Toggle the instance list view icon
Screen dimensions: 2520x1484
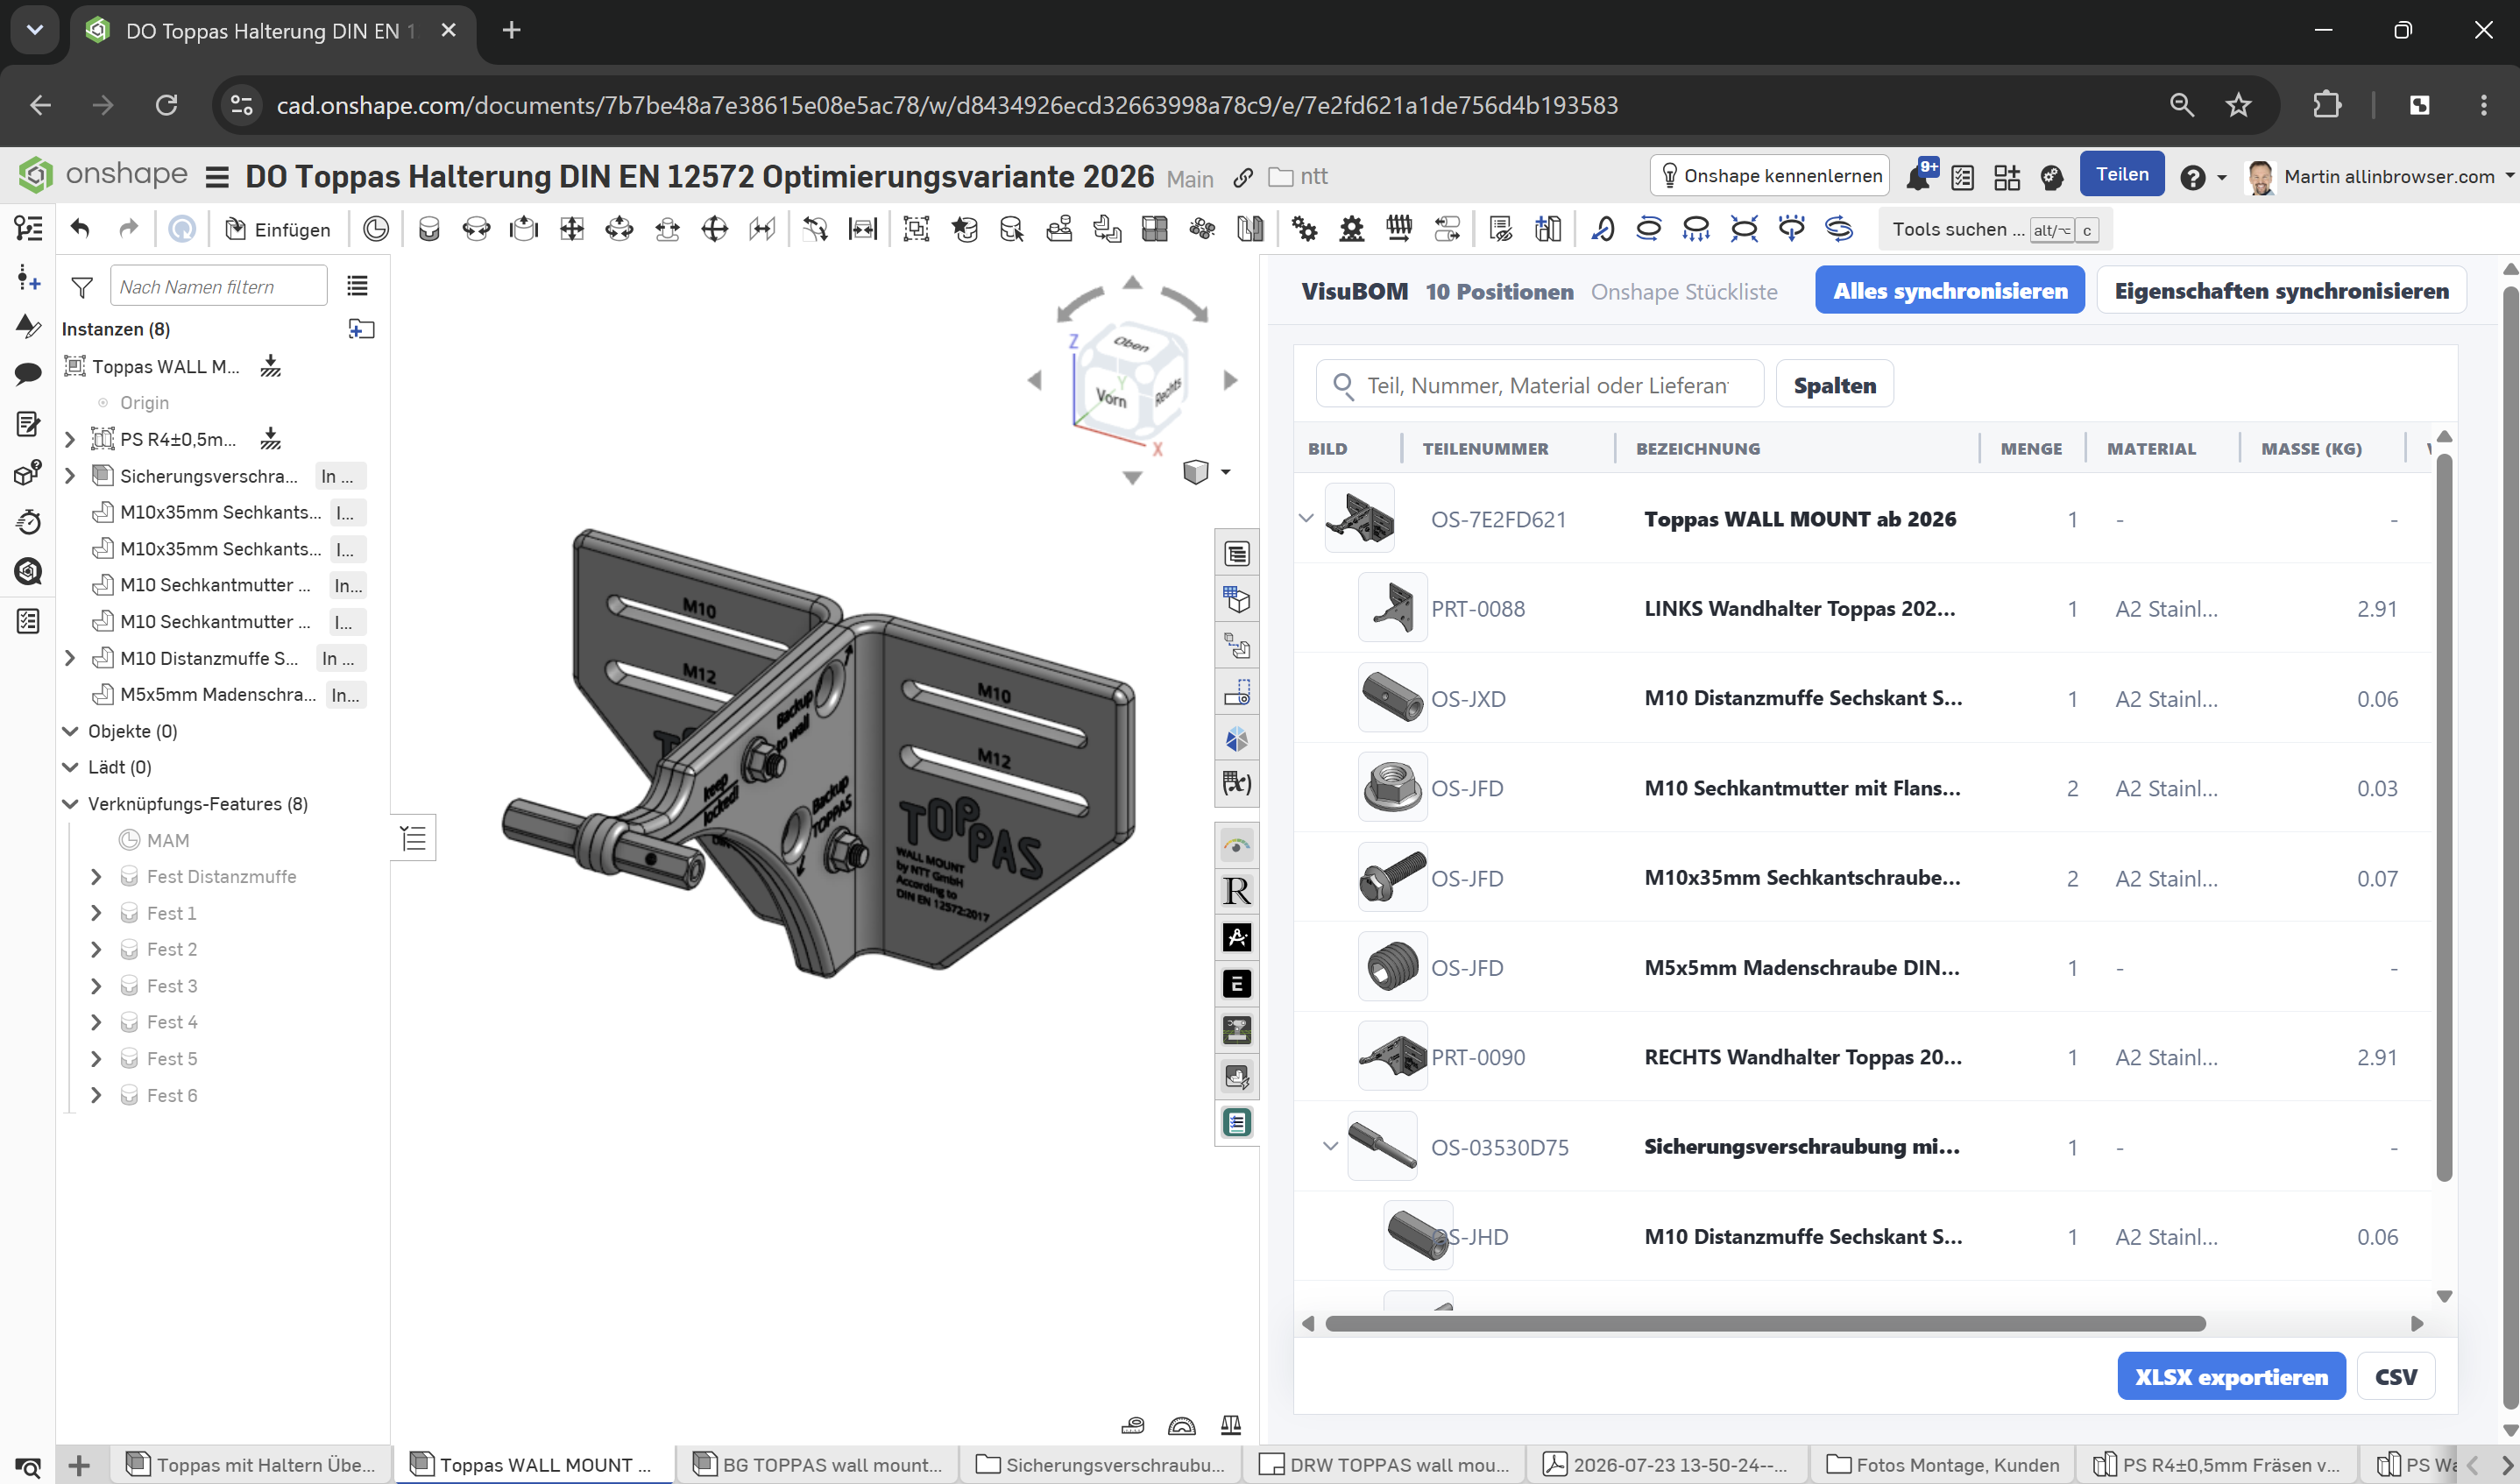click(x=357, y=286)
